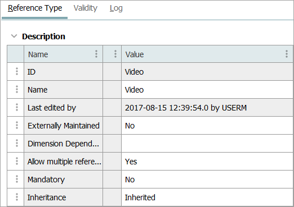The image size is (294, 207).
Task: Click the row handle dots beside Inheritance
Action: 17,197
